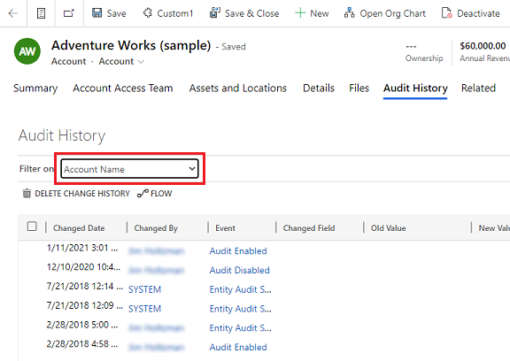Screen dimensions: 510x361
Task: Open the Details tab
Action: 319,88
